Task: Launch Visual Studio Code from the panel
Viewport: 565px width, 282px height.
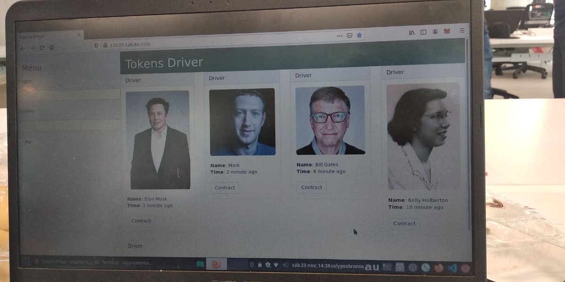Action: (452, 268)
